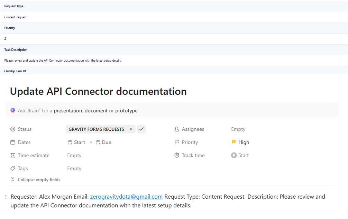Click the Track time field label

point(193,155)
